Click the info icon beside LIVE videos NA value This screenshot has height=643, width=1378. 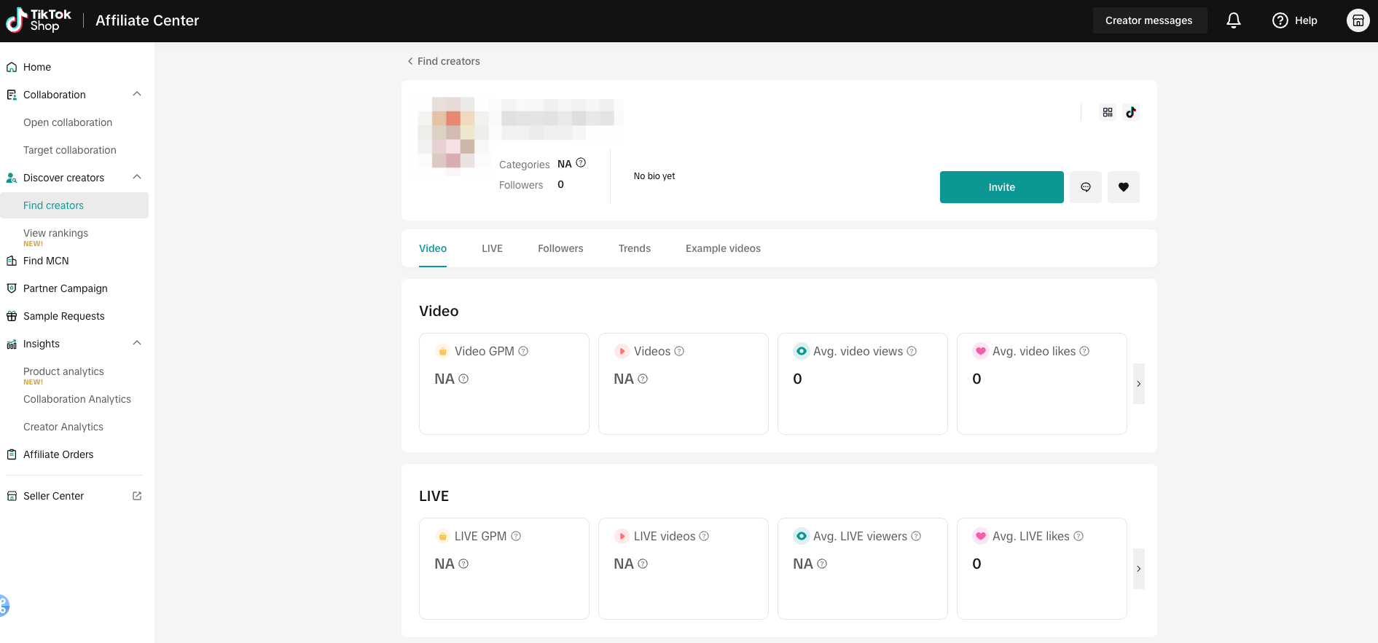point(643,564)
